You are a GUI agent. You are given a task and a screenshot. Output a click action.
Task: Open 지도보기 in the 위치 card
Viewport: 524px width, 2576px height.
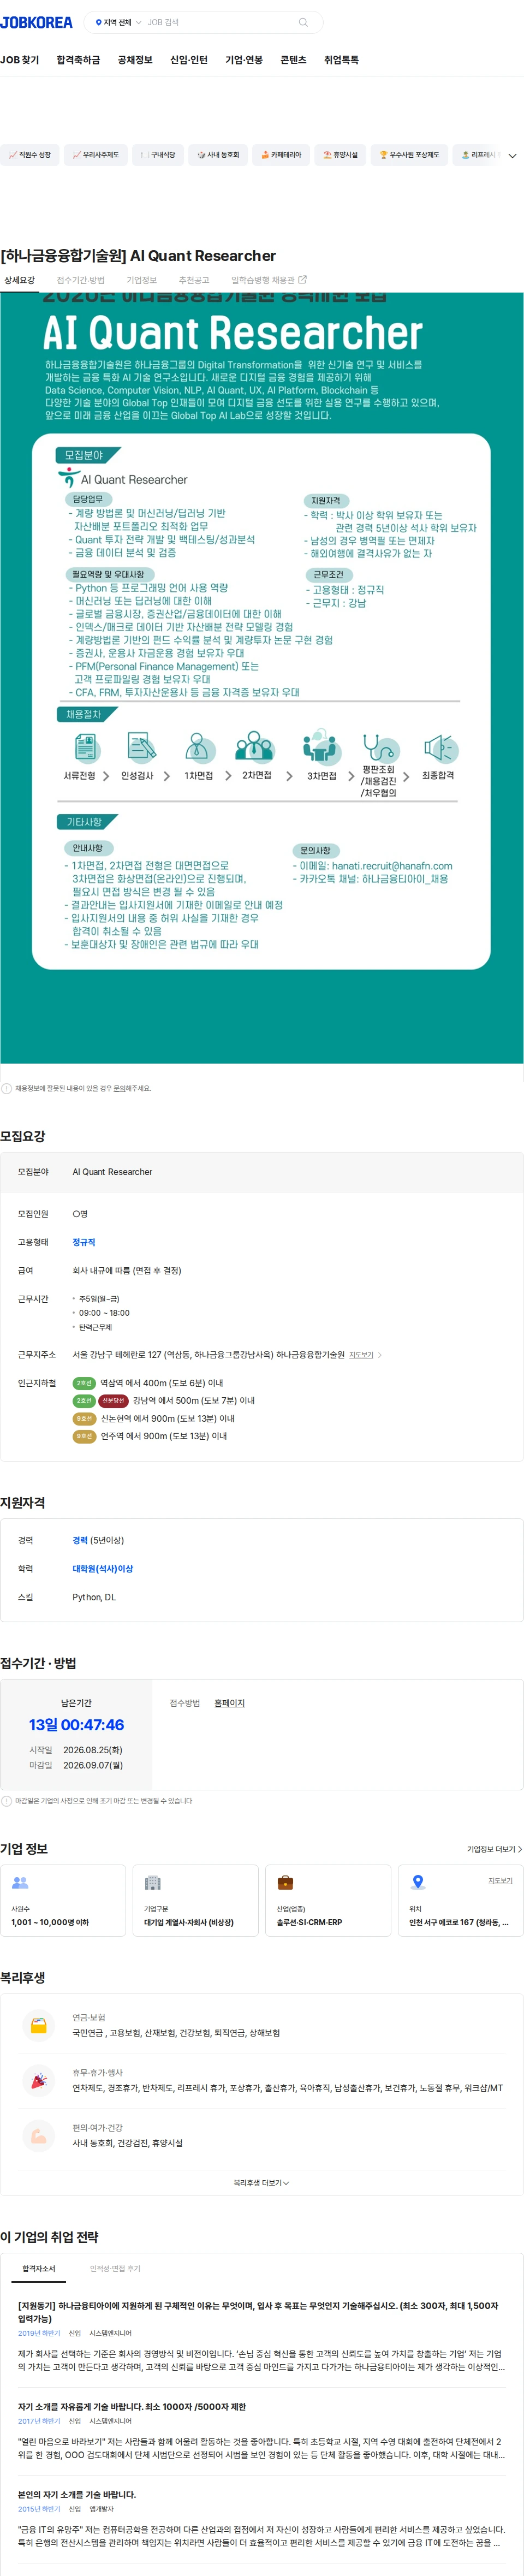(x=500, y=1881)
